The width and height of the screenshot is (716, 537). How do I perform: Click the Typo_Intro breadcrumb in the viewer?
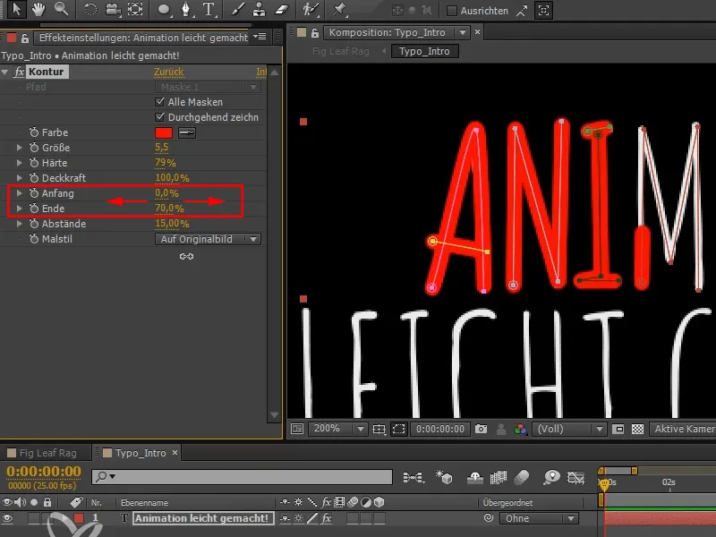coord(424,51)
